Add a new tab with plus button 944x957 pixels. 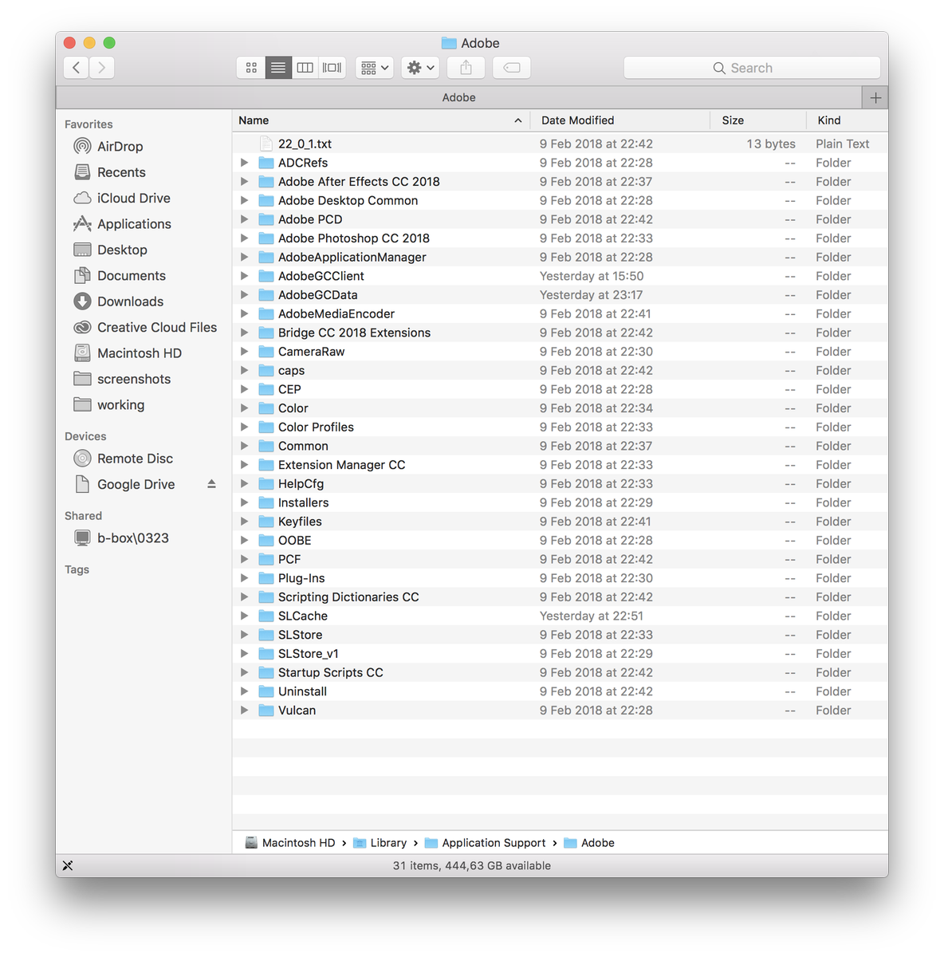[x=875, y=97]
